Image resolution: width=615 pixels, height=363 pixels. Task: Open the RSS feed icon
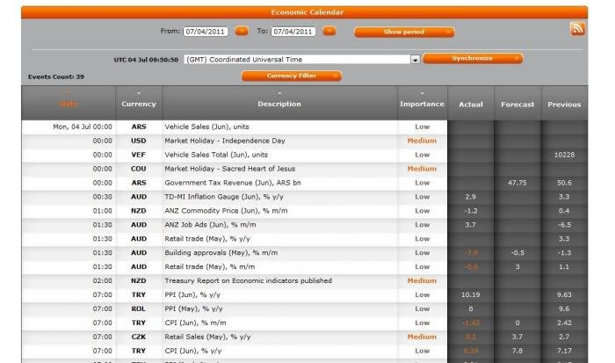pos(577,29)
